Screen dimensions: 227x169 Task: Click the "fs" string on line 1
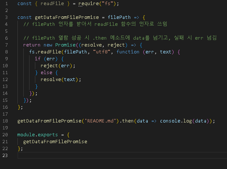(x=107, y=4)
